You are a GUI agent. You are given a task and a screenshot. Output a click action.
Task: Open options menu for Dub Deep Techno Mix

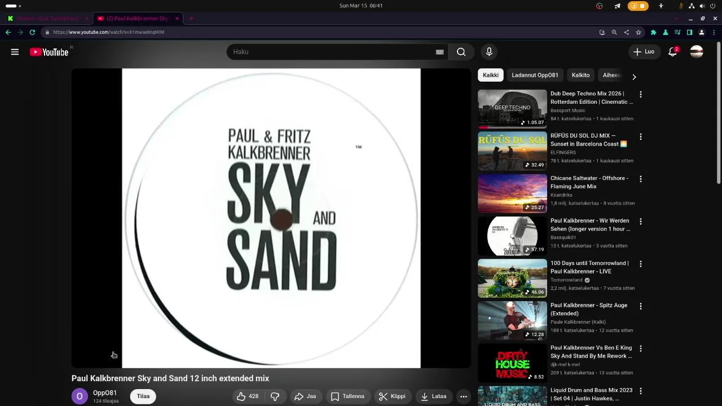pyautogui.click(x=641, y=95)
